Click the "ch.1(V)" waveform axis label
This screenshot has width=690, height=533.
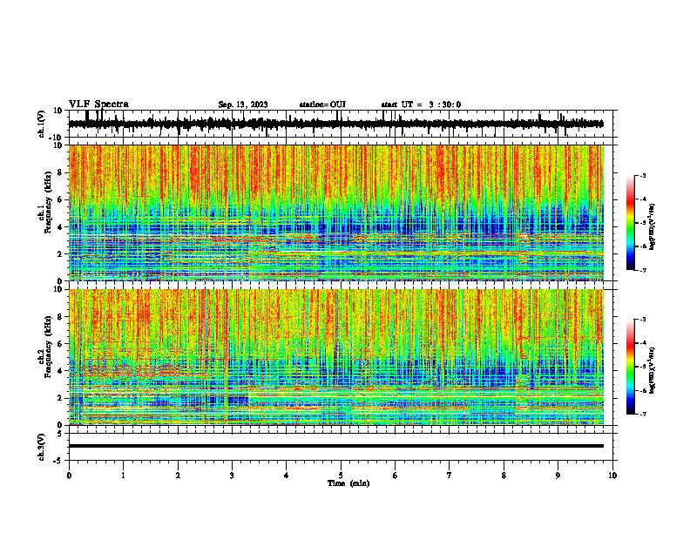(42, 124)
